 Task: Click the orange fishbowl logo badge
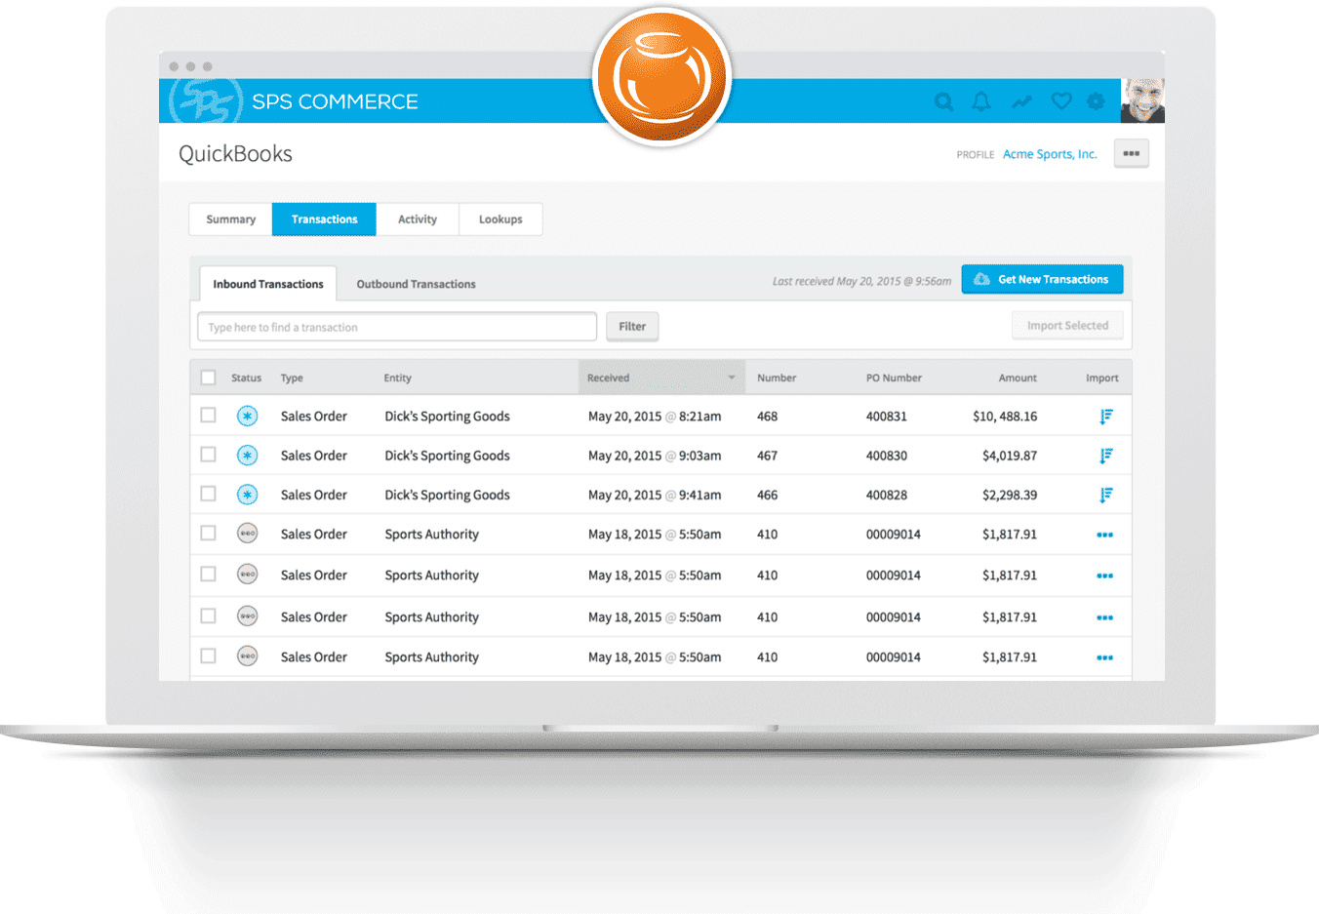coord(661,76)
